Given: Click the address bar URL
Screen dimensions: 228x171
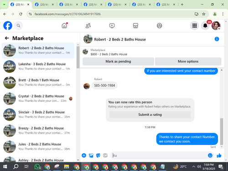Looking at the screenshot, I should [x=67, y=14].
